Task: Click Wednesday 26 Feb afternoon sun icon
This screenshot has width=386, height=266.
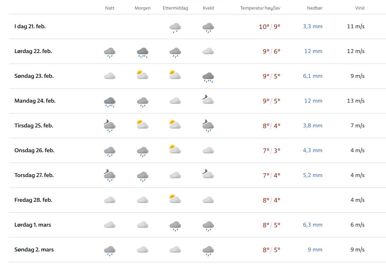Action: 175,149
